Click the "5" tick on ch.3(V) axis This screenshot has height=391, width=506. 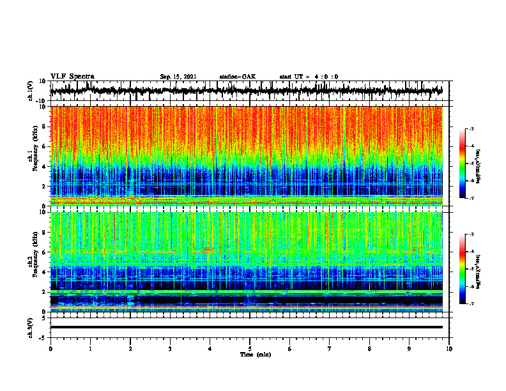coord(44,318)
